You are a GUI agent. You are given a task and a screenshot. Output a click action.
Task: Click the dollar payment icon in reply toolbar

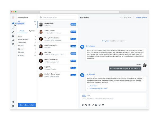coord(100,105)
